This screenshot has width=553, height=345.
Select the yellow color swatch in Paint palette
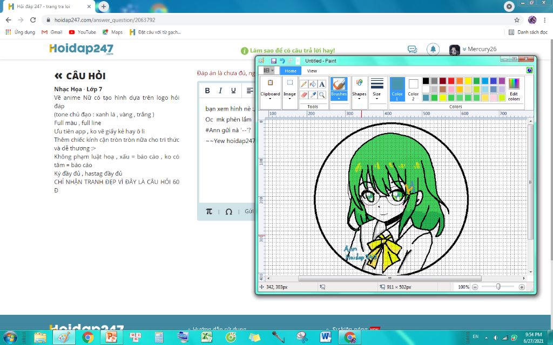[x=468, y=80]
